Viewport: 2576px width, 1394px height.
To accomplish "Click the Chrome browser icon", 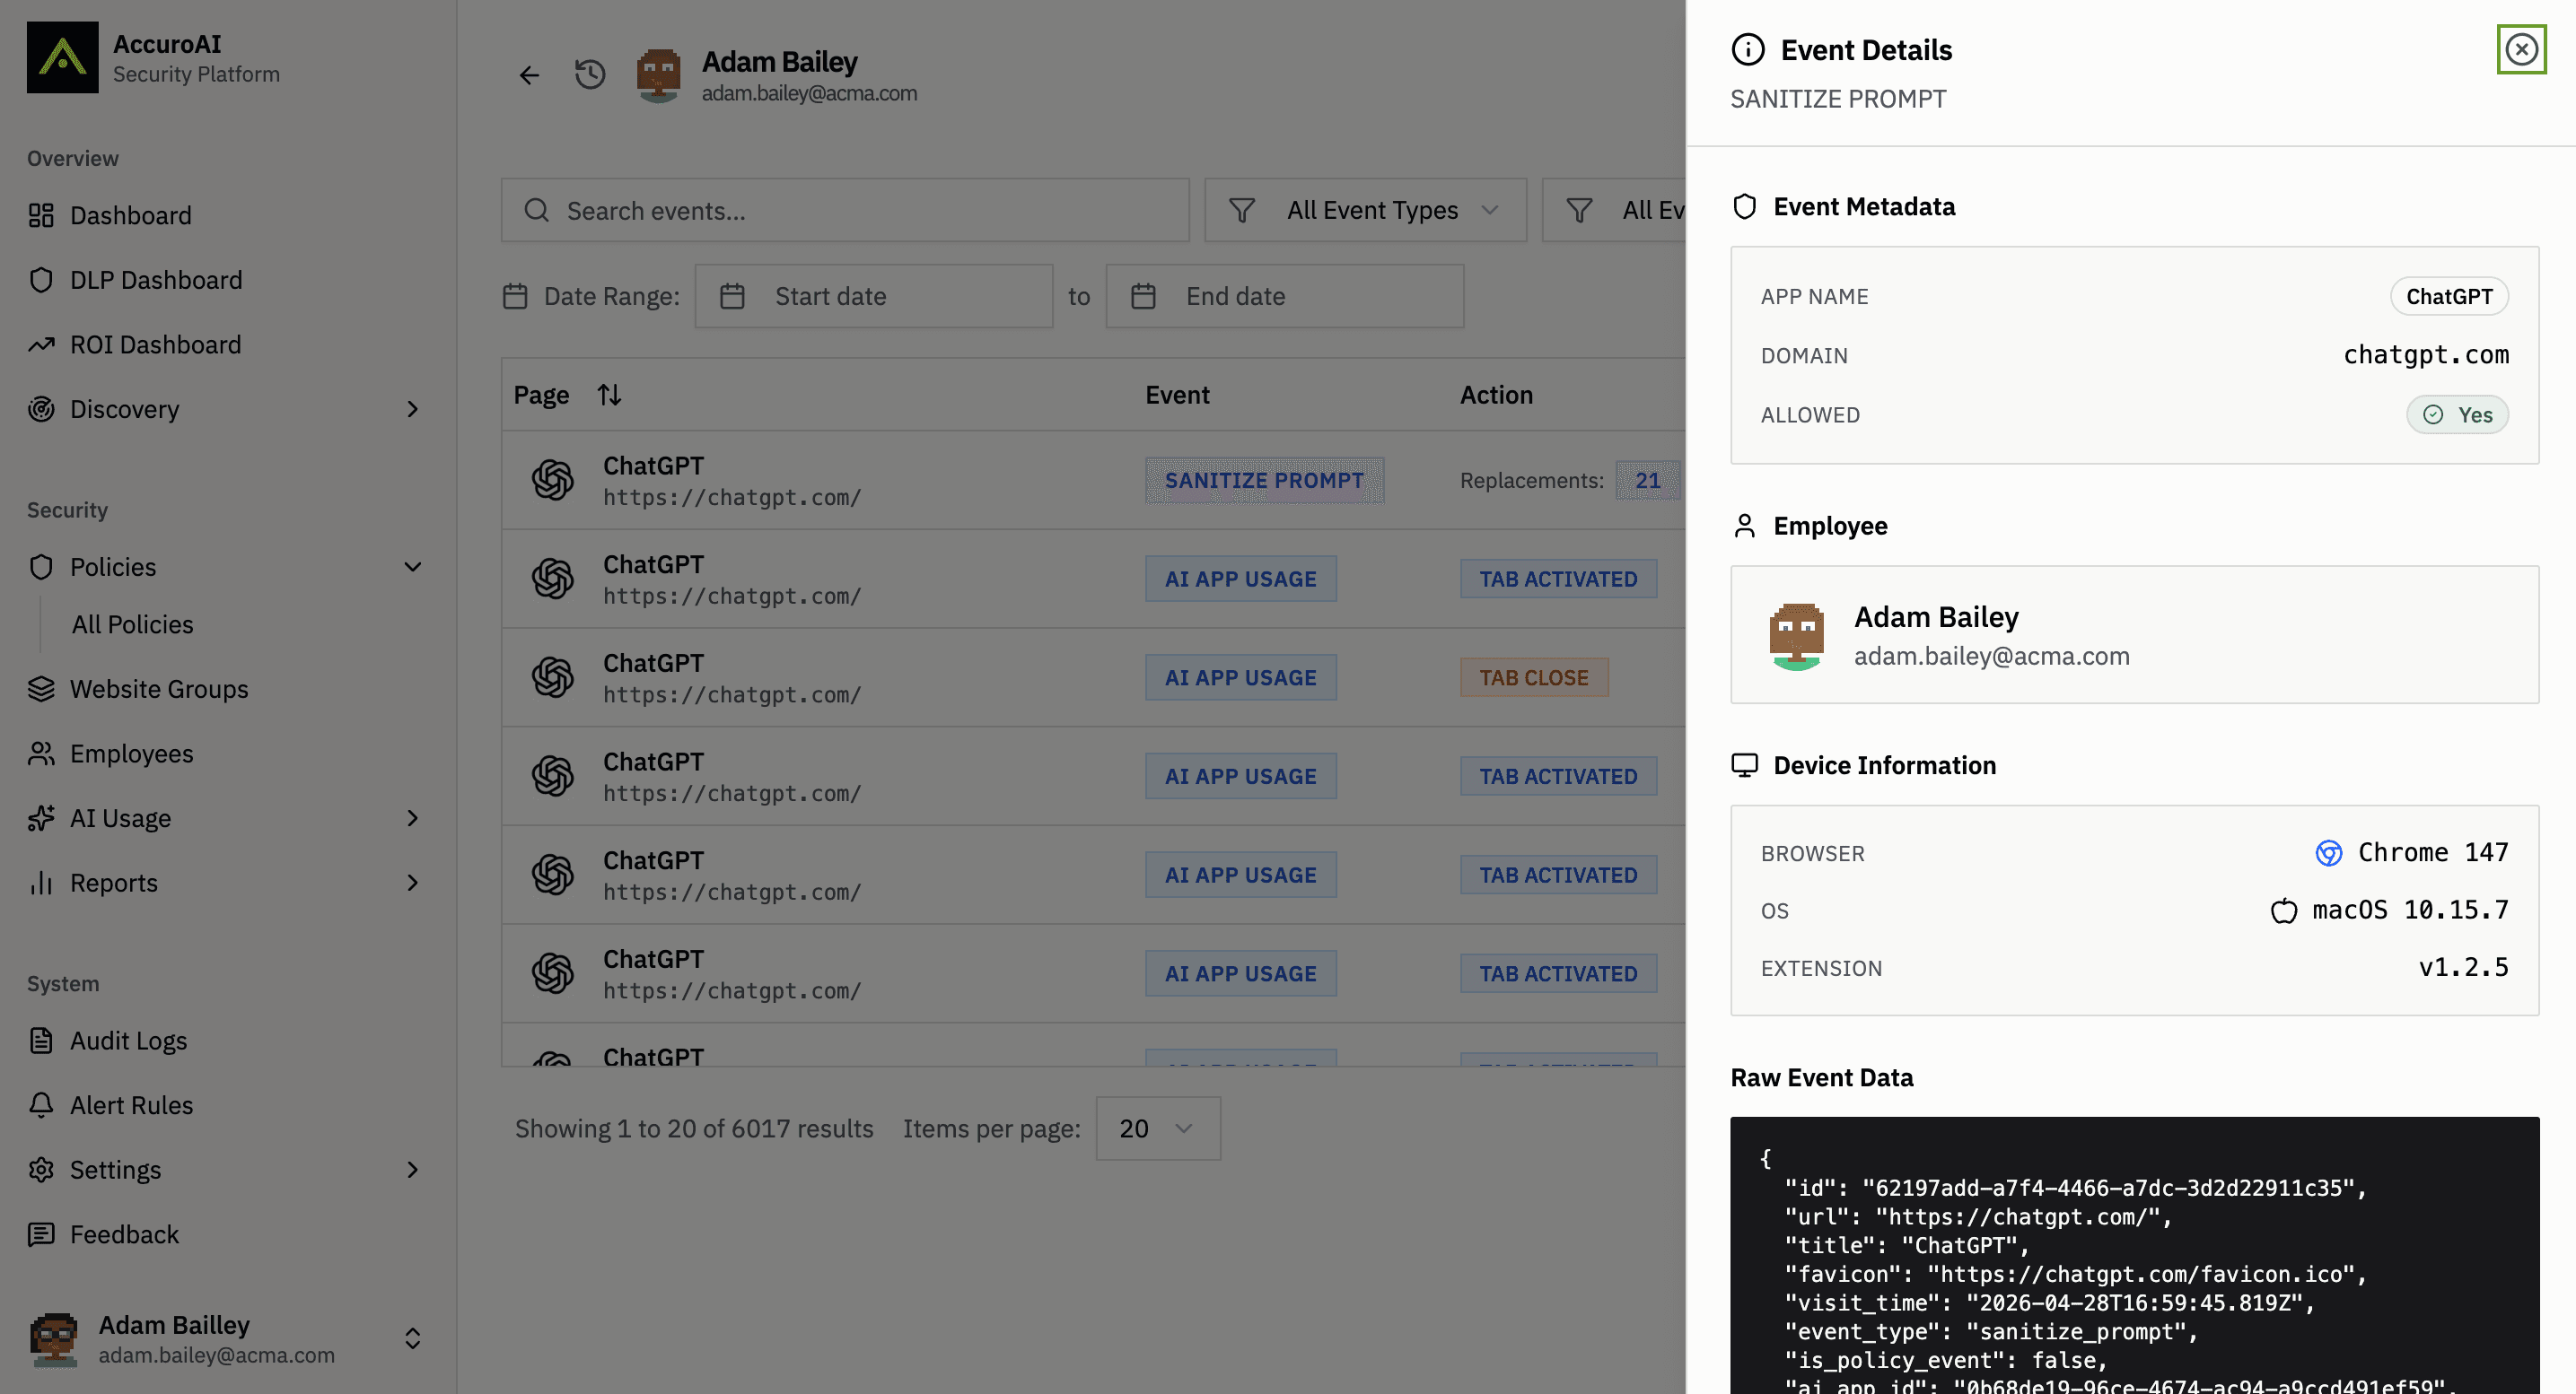I will click(2329, 853).
